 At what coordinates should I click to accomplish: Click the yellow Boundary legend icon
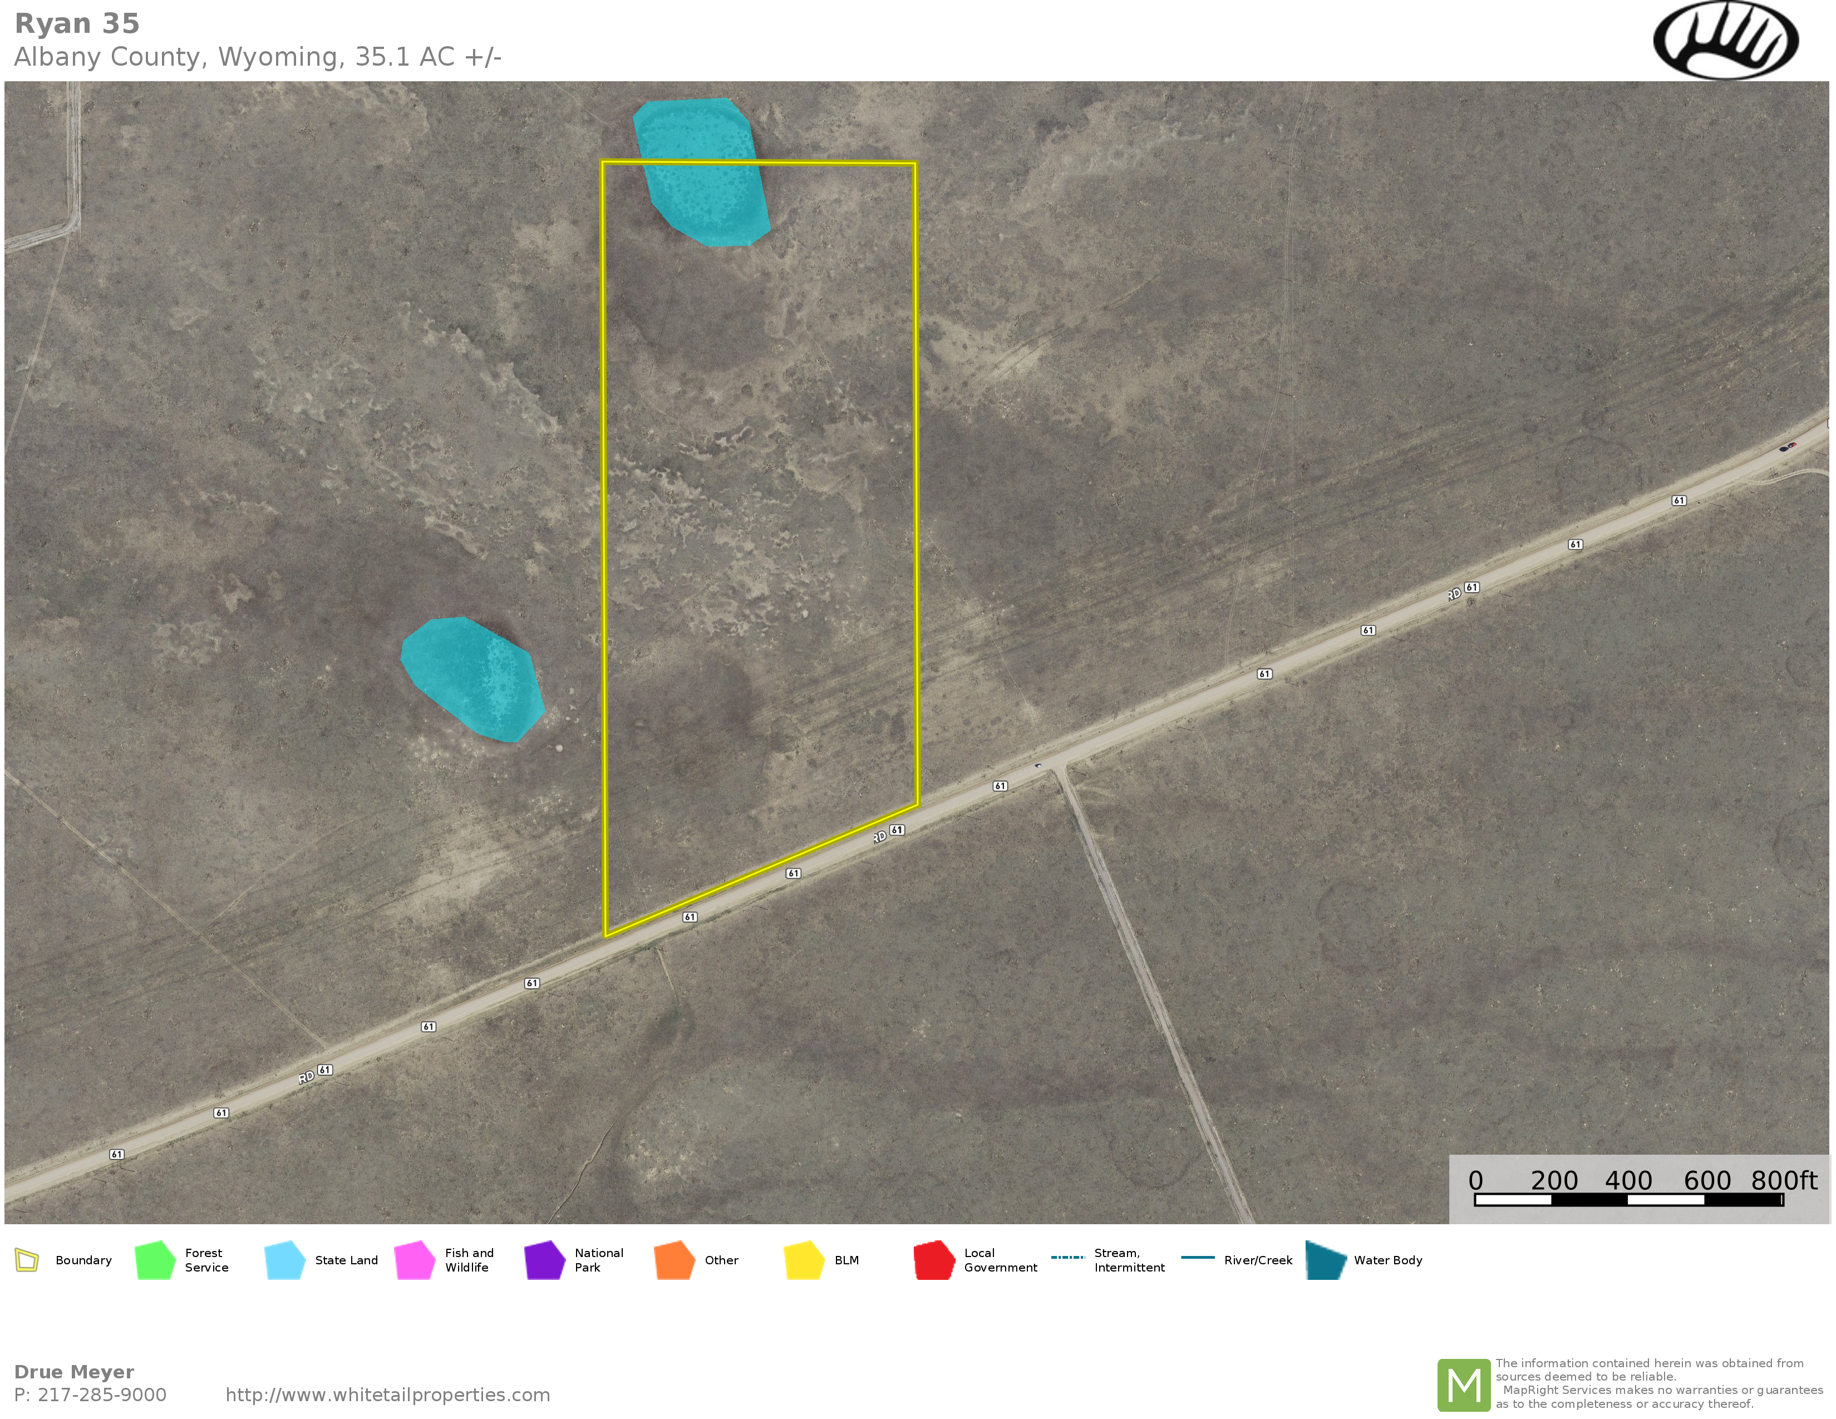pyautogui.click(x=27, y=1260)
